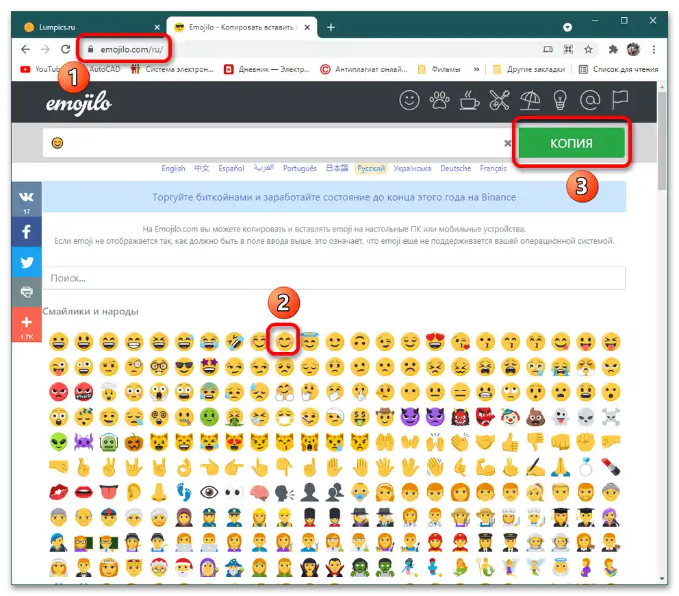Open the objects light bulb category icon
Viewport: 679px width, 596px height.
(x=560, y=101)
